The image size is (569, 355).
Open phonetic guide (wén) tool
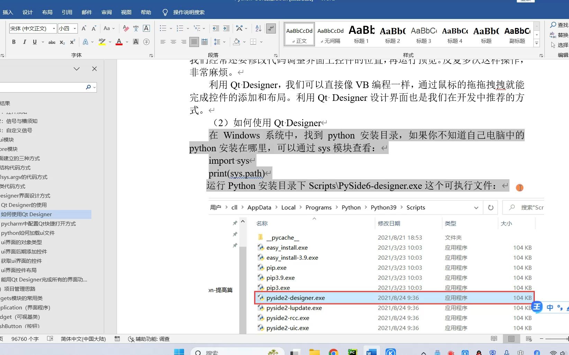tap(136, 28)
